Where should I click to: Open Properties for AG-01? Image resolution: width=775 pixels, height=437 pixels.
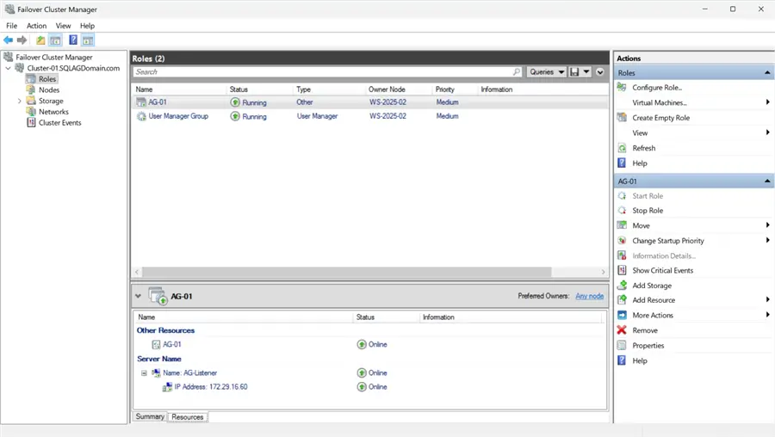pos(648,346)
